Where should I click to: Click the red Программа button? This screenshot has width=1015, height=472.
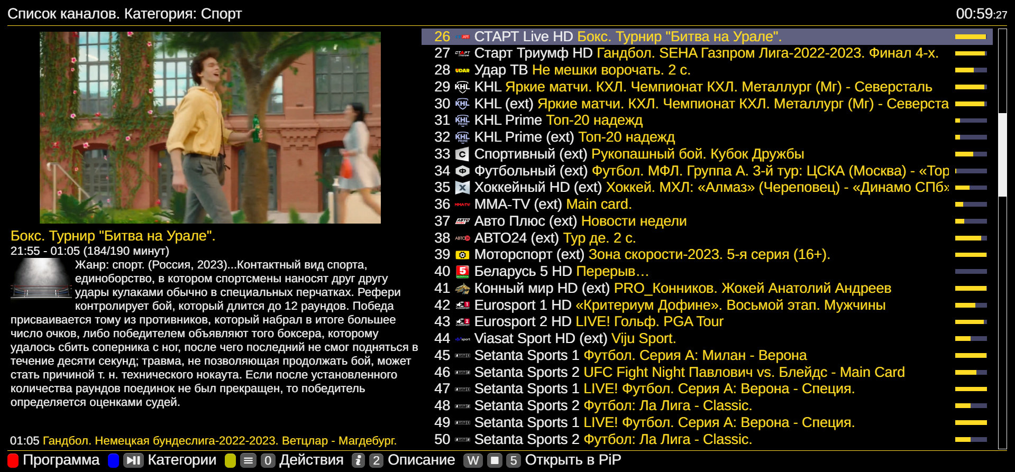(13, 460)
